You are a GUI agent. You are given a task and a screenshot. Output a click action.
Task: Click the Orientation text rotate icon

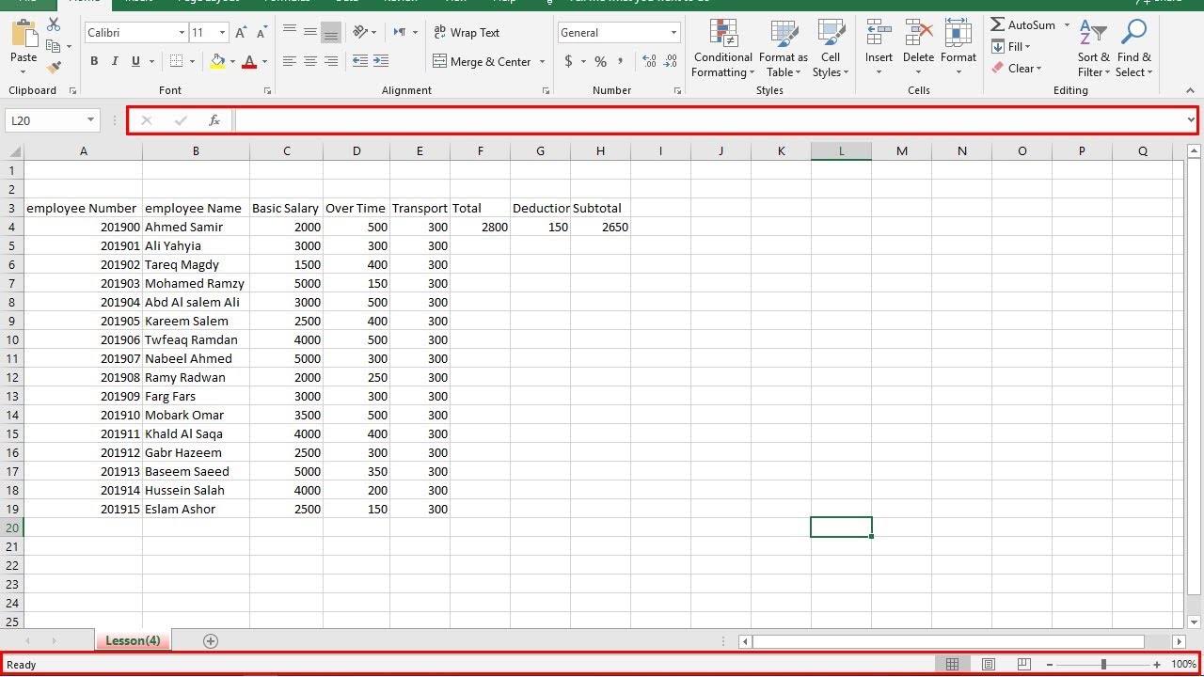[360, 32]
